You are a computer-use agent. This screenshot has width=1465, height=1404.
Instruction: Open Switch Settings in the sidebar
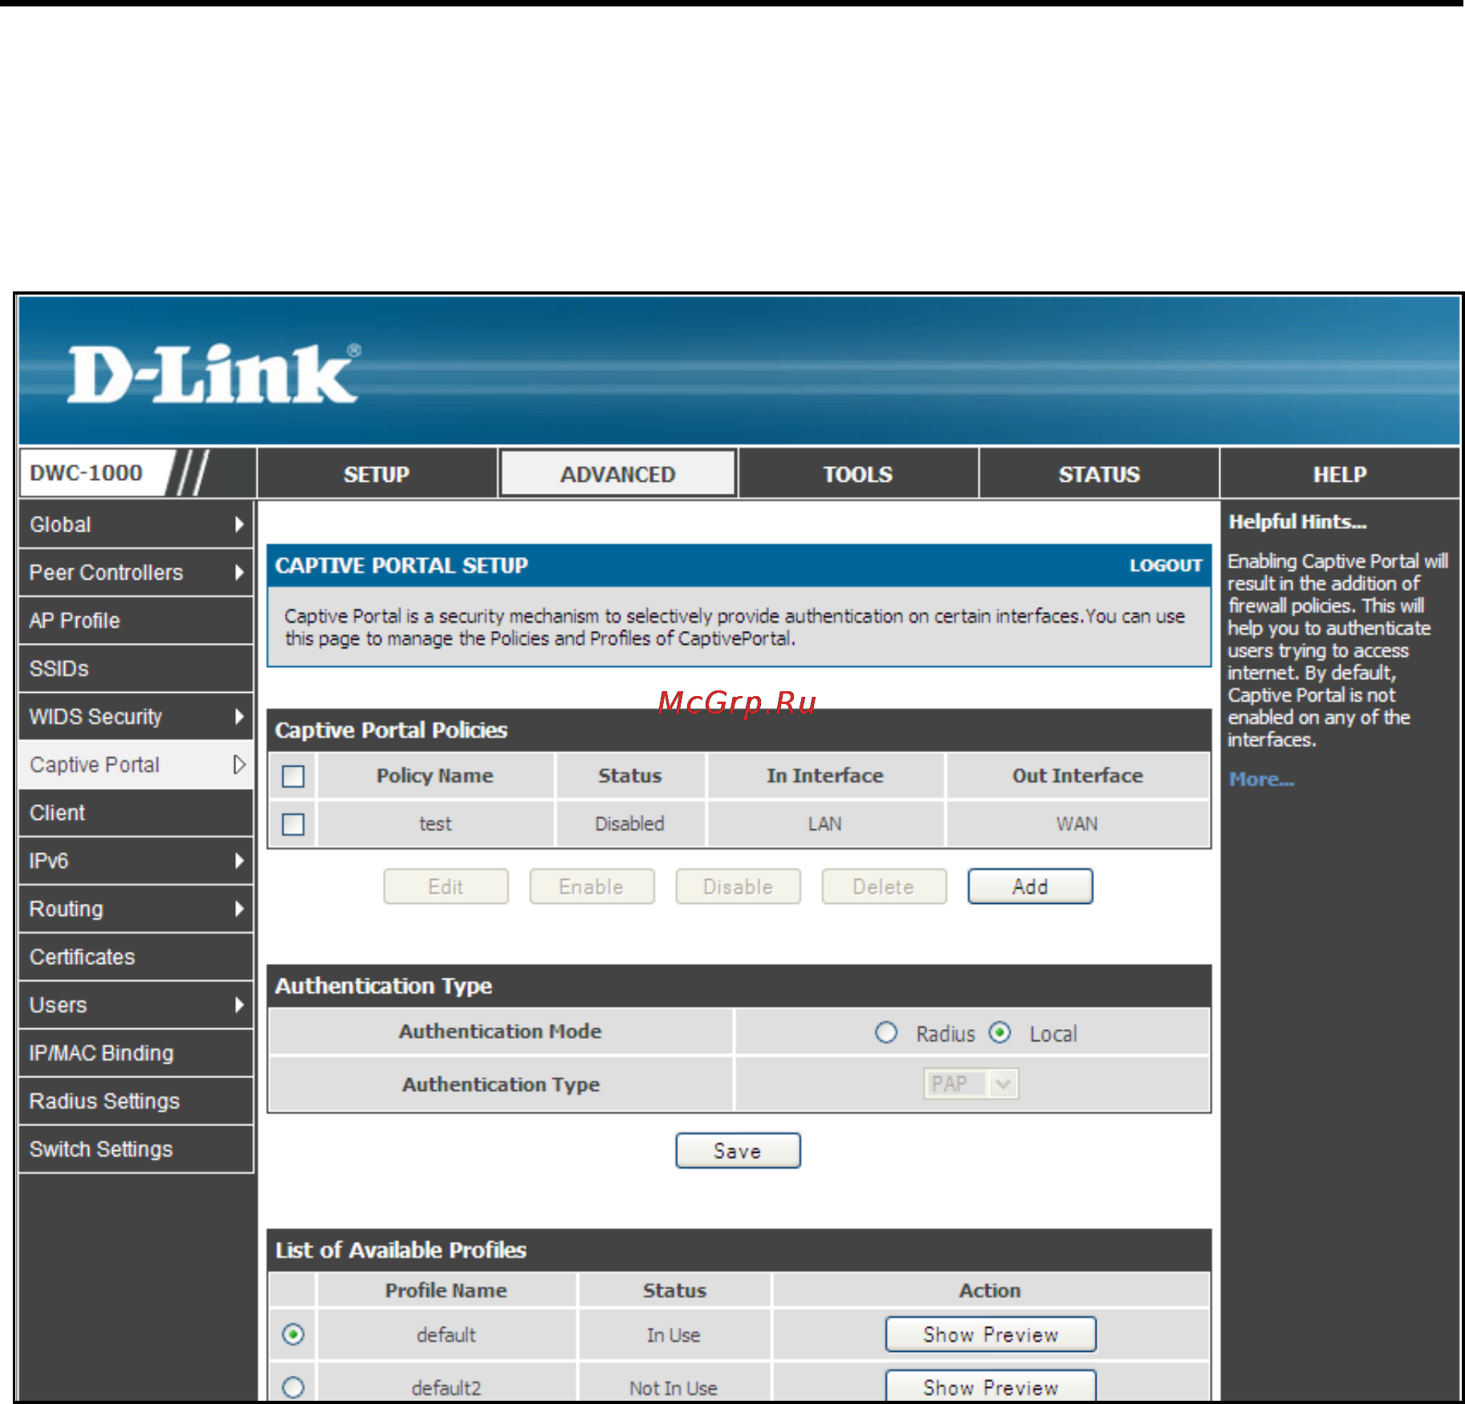pyautogui.click(x=136, y=1149)
